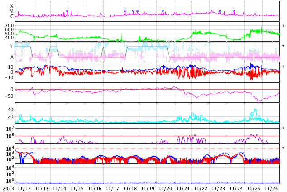Click the "−10" axis label
287x192 pixels.
point(9,77)
